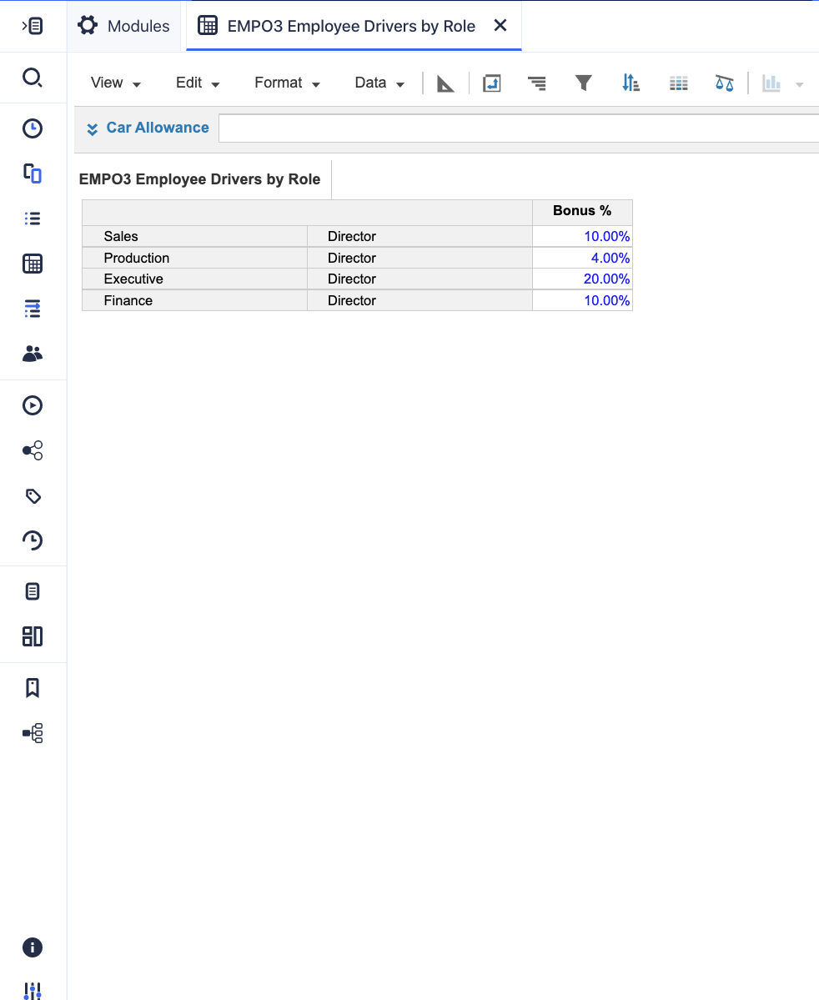
Task: Toggle the sidebar collapse icon at the top
Action: click(33, 25)
